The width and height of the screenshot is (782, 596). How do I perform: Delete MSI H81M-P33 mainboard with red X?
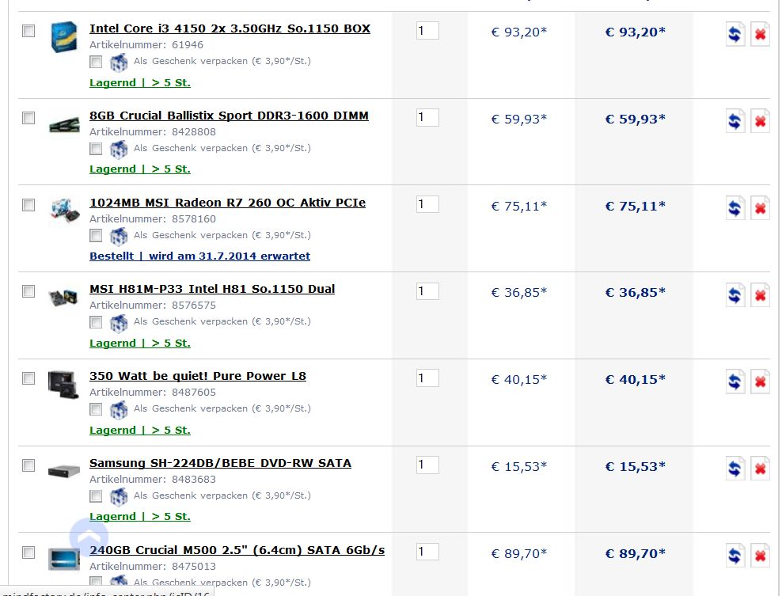pyautogui.click(x=760, y=295)
